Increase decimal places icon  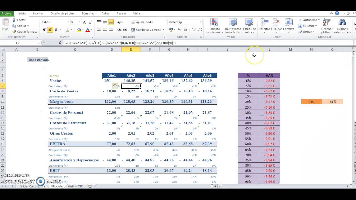[x=194, y=30]
